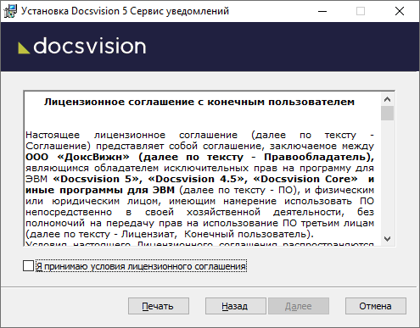Click the license scrollbar up arrow
This screenshot has height=328, width=420.
click(x=387, y=99)
